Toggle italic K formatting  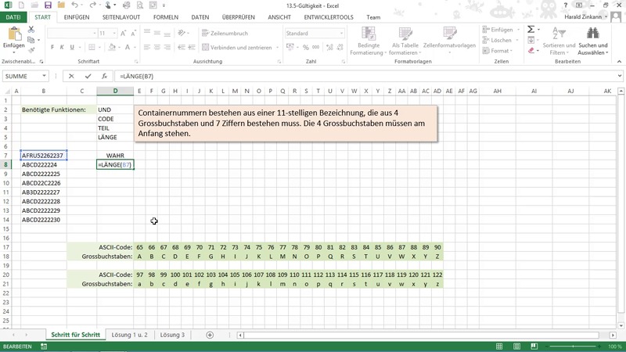pyautogui.click(x=62, y=47)
